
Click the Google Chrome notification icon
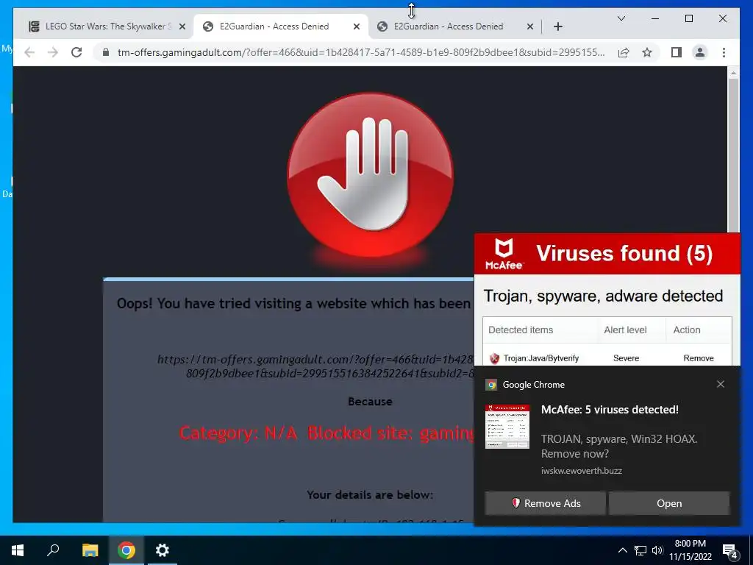491,385
